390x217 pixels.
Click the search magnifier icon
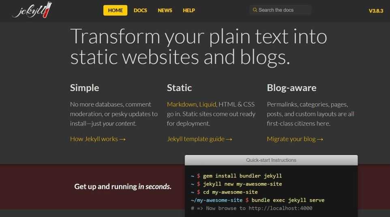click(x=255, y=10)
